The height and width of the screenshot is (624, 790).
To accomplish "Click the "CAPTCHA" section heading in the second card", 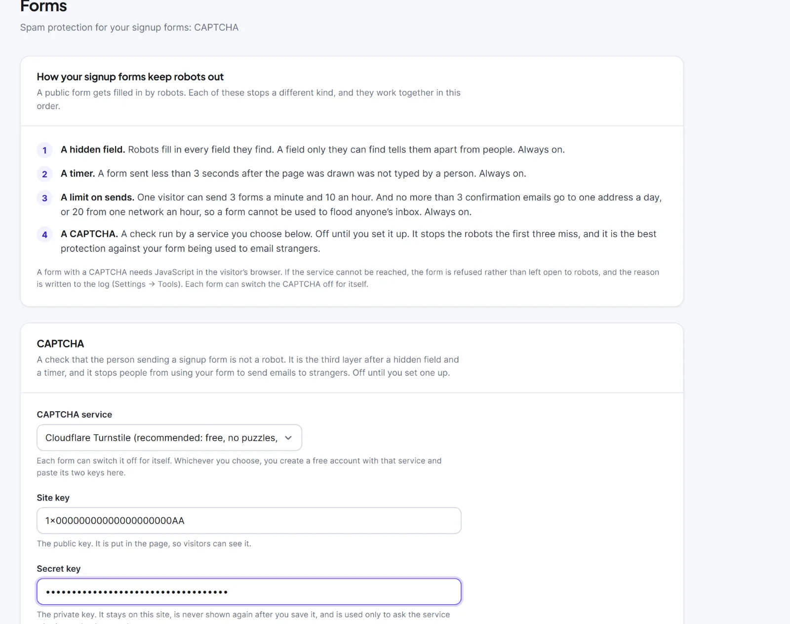I will (x=61, y=344).
